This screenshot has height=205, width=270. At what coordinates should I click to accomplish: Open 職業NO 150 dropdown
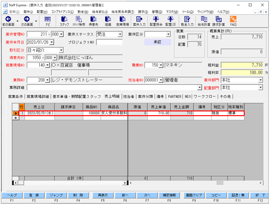(x=161, y=65)
